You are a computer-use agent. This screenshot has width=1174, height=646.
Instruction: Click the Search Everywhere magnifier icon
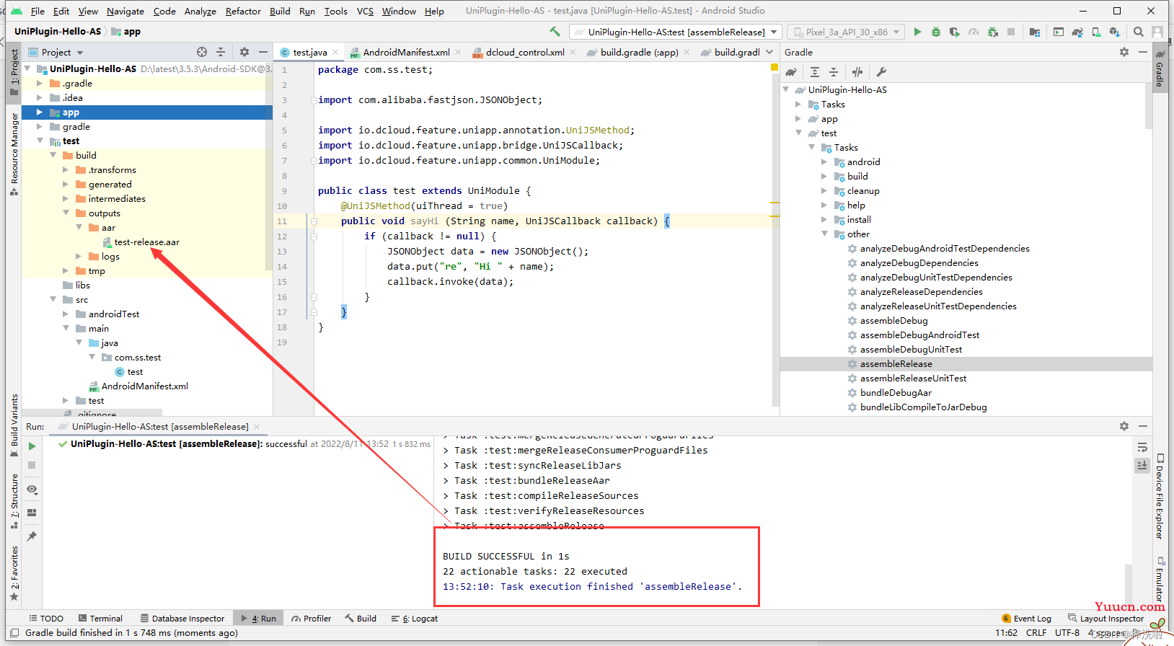coord(1138,32)
